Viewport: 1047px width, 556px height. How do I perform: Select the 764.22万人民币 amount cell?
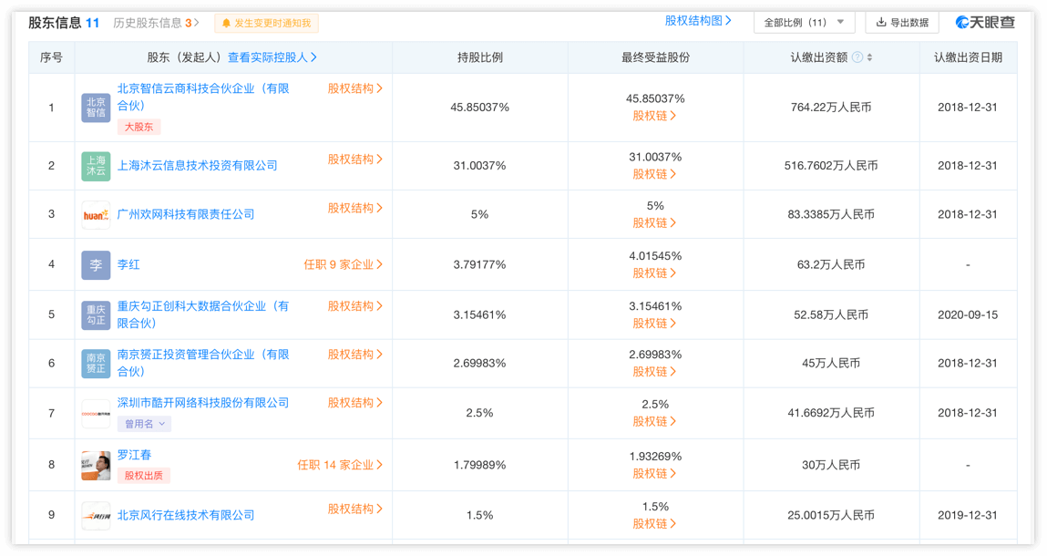[831, 107]
